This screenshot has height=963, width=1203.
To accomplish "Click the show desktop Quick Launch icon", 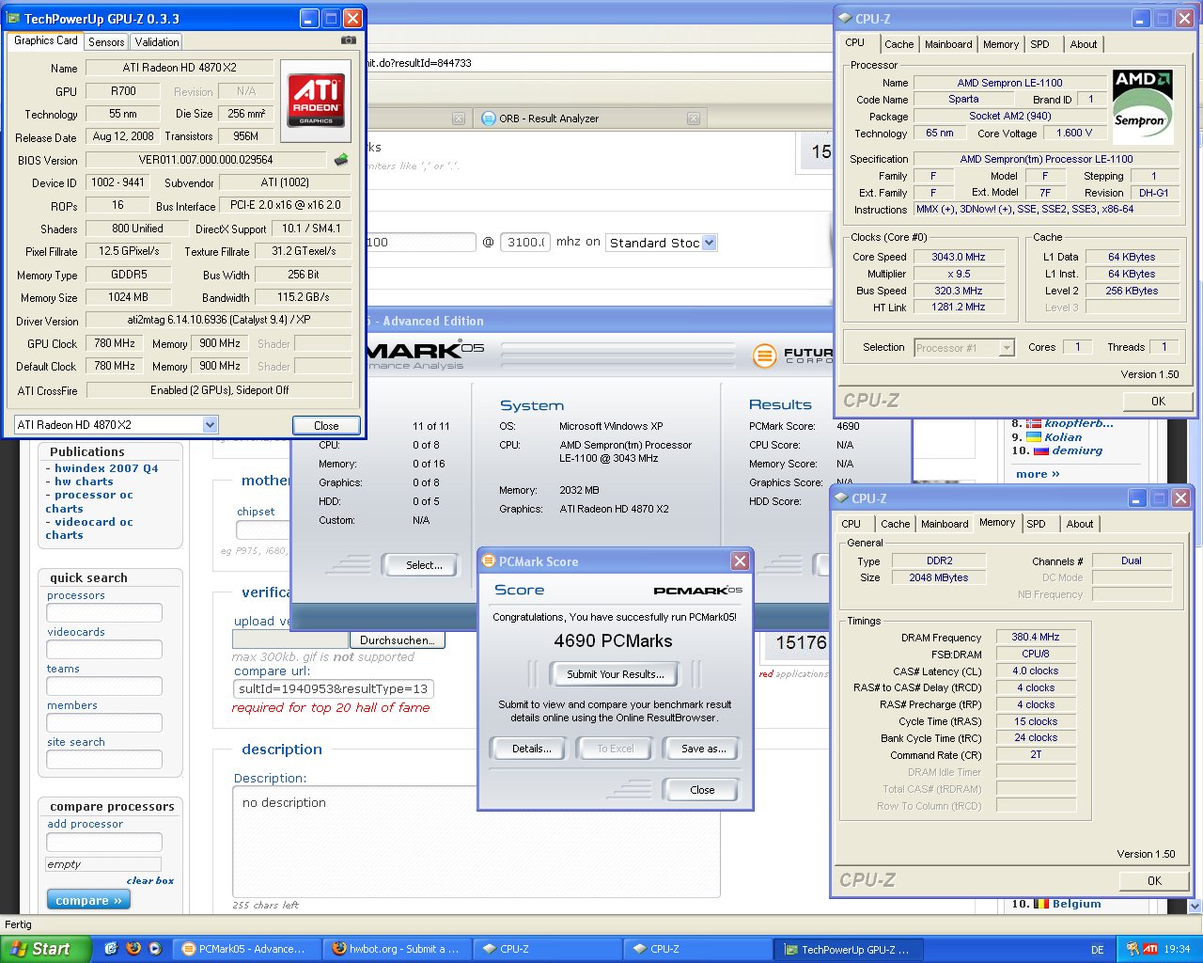I will click(111, 949).
